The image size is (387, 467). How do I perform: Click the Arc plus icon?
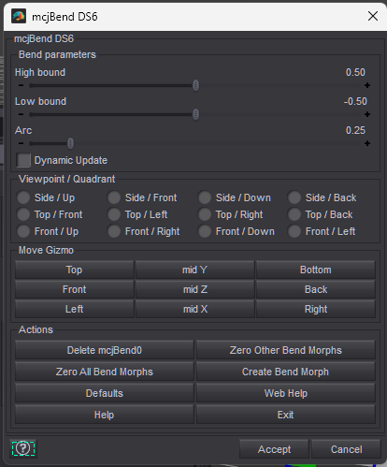(367, 143)
